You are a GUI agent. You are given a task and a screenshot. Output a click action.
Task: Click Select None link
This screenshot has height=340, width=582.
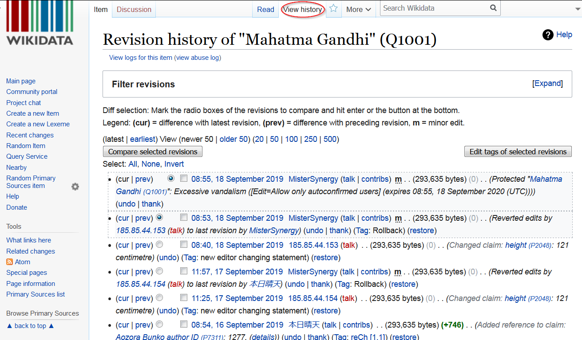(x=150, y=164)
